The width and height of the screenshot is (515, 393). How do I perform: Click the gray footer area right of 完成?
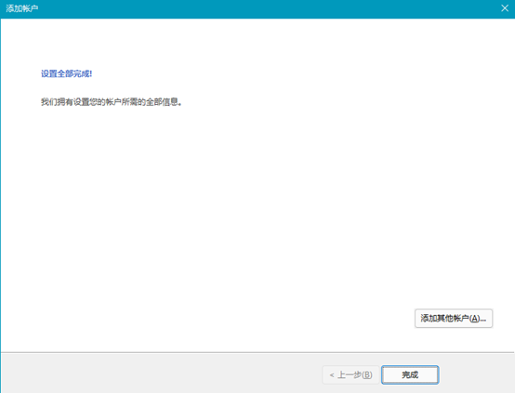coord(476,373)
